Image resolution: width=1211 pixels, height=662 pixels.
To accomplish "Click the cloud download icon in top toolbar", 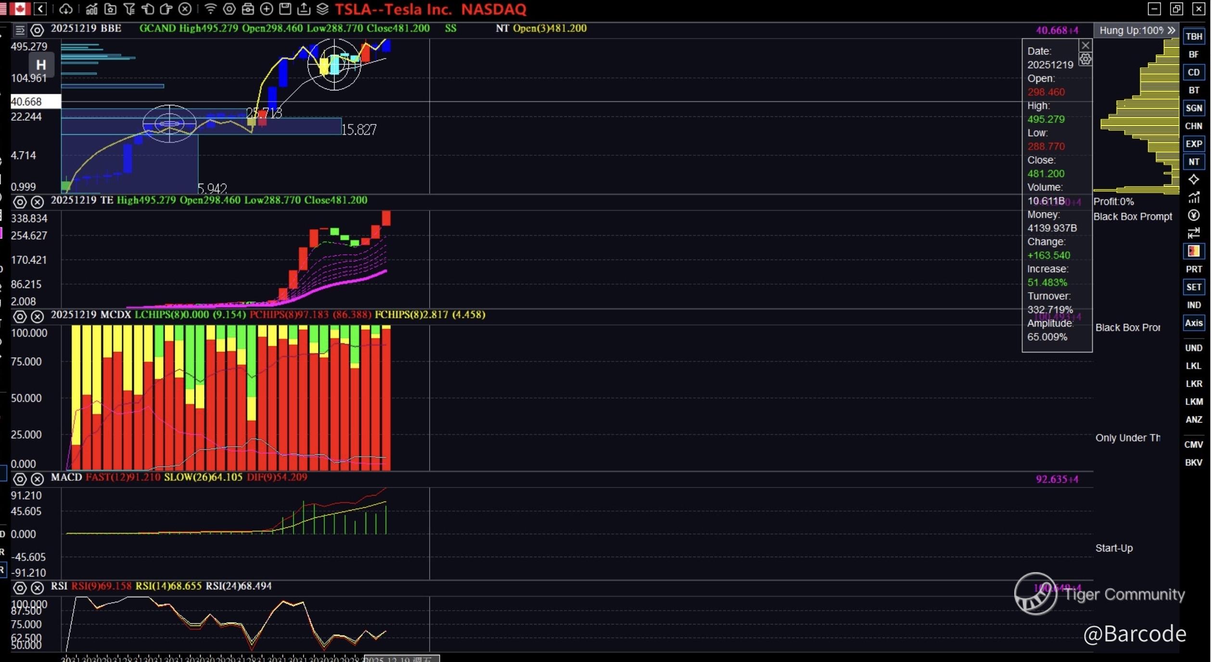I will pos(66,9).
